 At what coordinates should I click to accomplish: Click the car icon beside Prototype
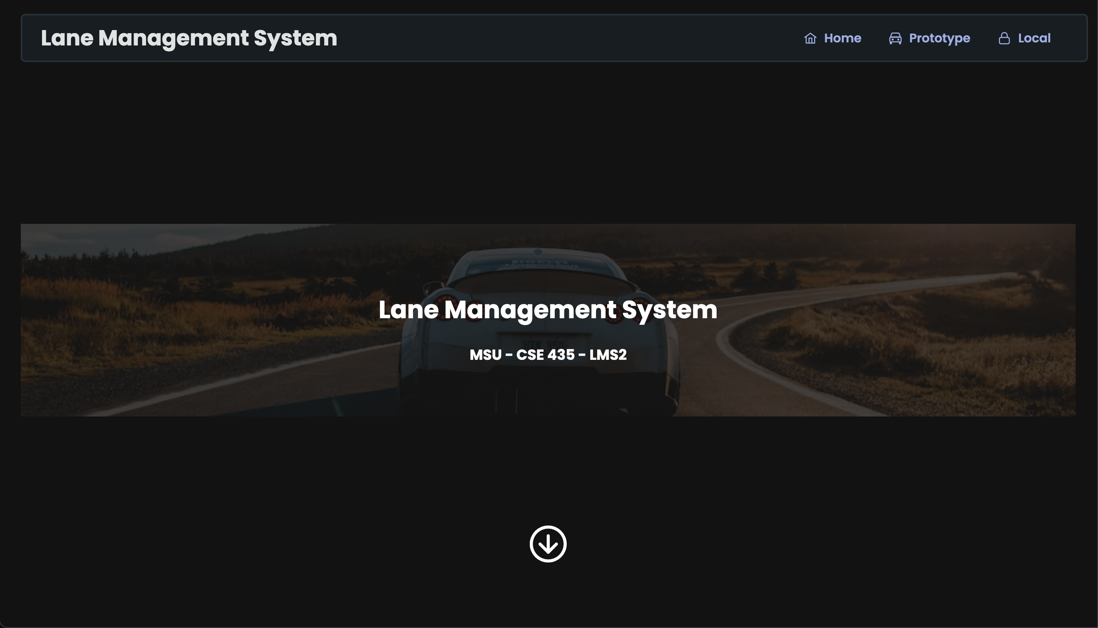(895, 39)
